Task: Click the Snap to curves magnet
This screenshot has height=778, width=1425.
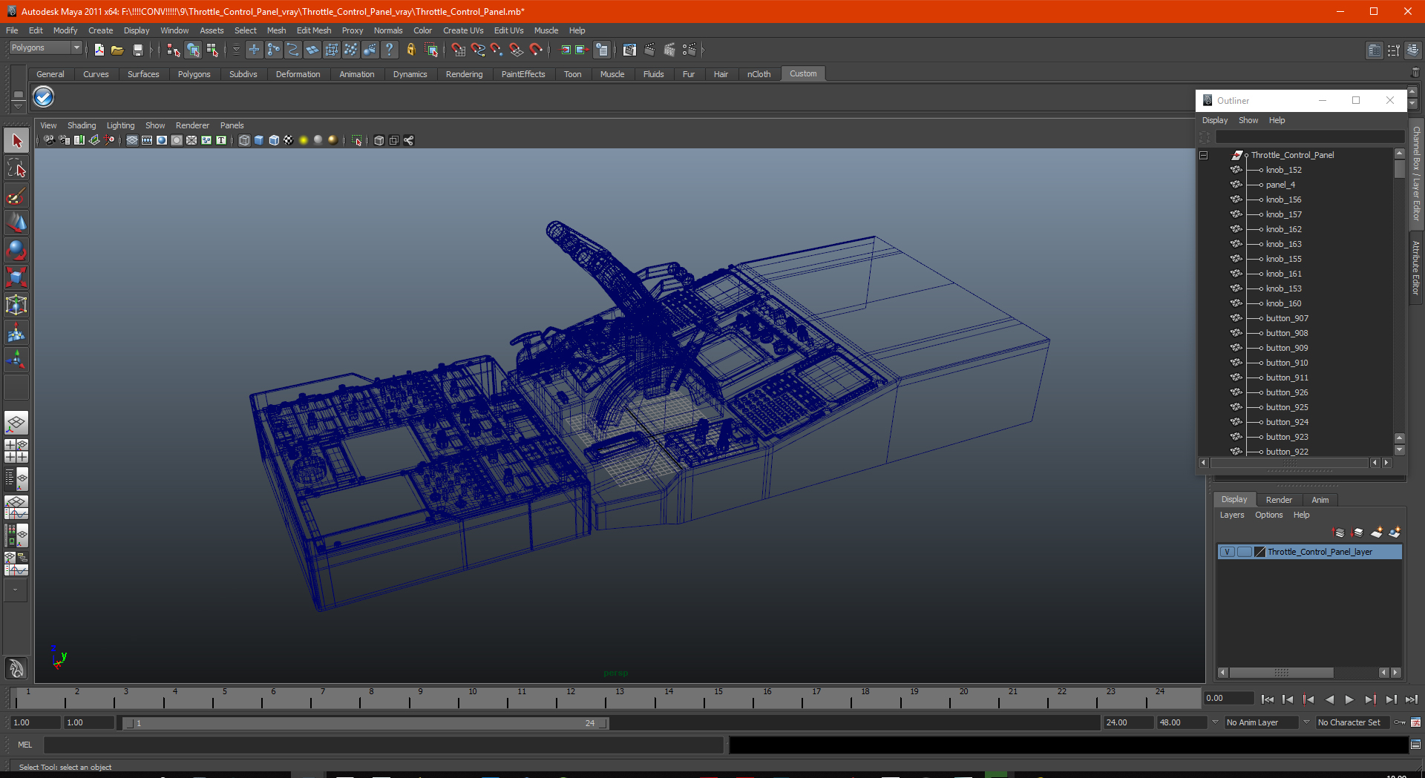Action: click(477, 50)
